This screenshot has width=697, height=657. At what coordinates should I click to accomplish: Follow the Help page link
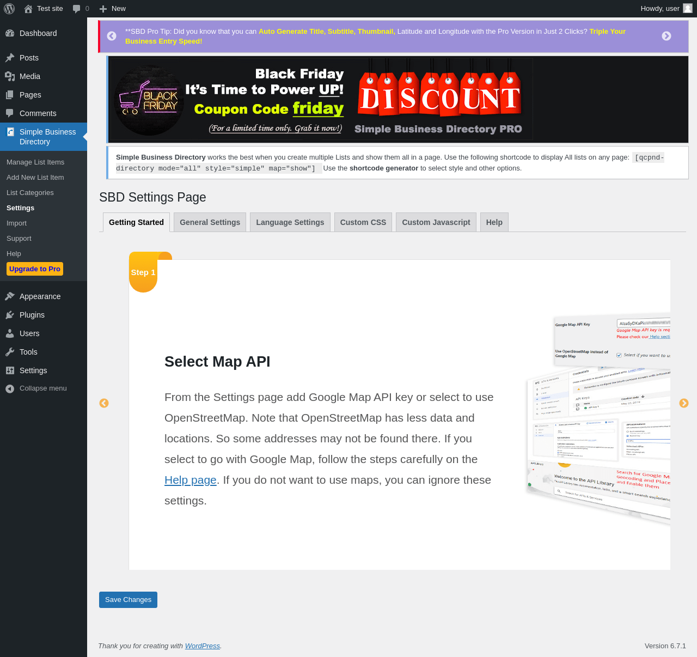pos(191,480)
